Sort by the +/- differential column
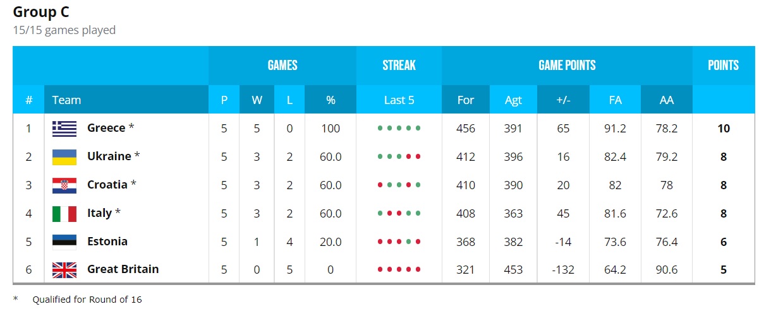This screenshot has width=783, height=309. tap(563, 100)
